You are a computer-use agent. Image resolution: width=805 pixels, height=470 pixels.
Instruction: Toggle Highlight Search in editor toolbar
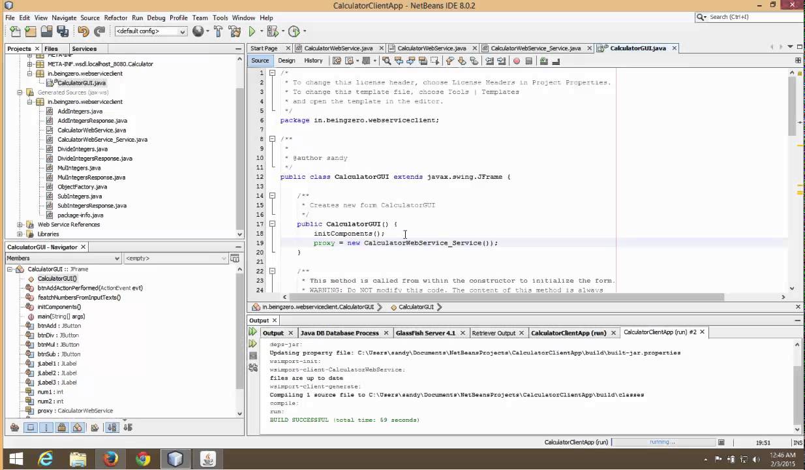pos(423,61)
